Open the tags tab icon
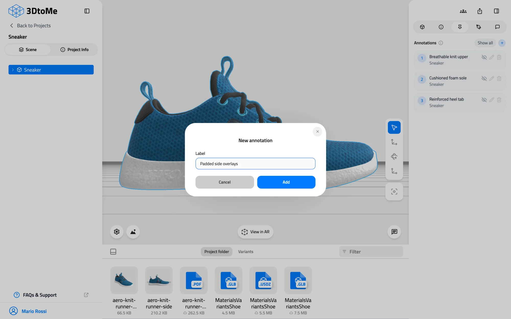Screen dimensions: 511x319 click(479, 27)
